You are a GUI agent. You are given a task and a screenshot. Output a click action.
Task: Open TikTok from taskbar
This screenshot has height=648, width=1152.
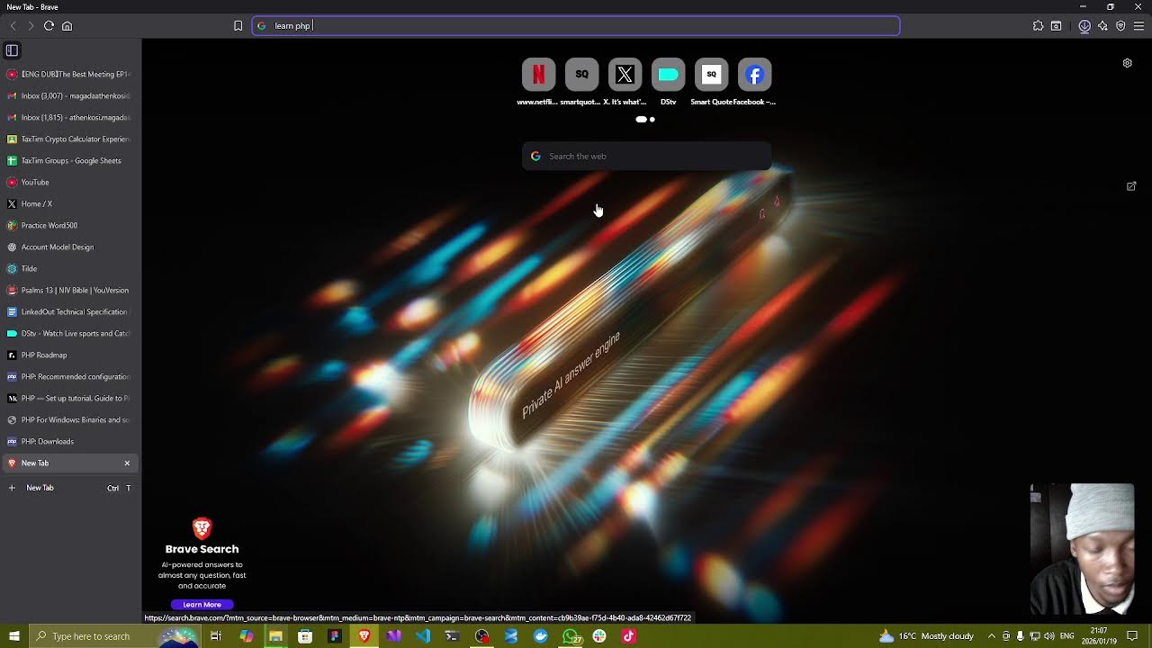coord(628,636)
